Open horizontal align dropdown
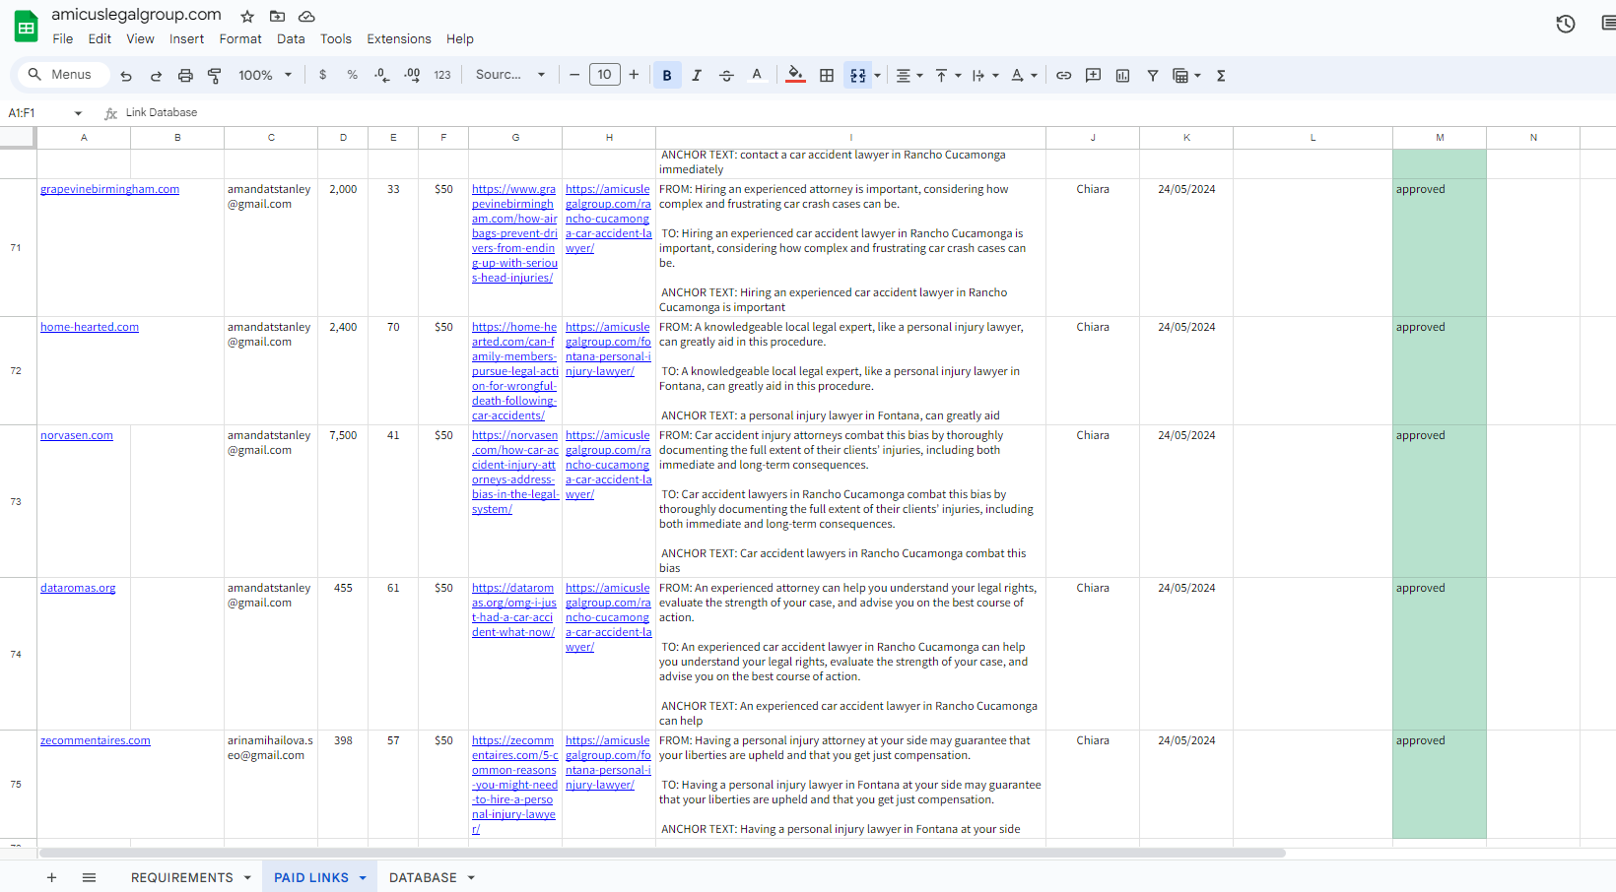 (909, 76)
